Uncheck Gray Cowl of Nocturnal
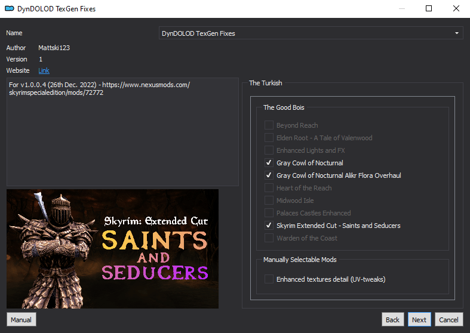Image resolution: width=470 pixels, height=333 pixels. click(x=269, y=163)
